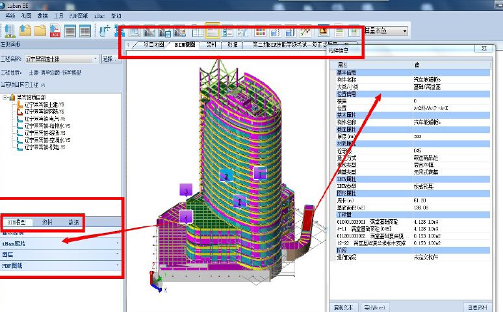Select 辽宁某宾馆-空调水.YS in project tree
The image size is (503, 312).
point(47,140)
